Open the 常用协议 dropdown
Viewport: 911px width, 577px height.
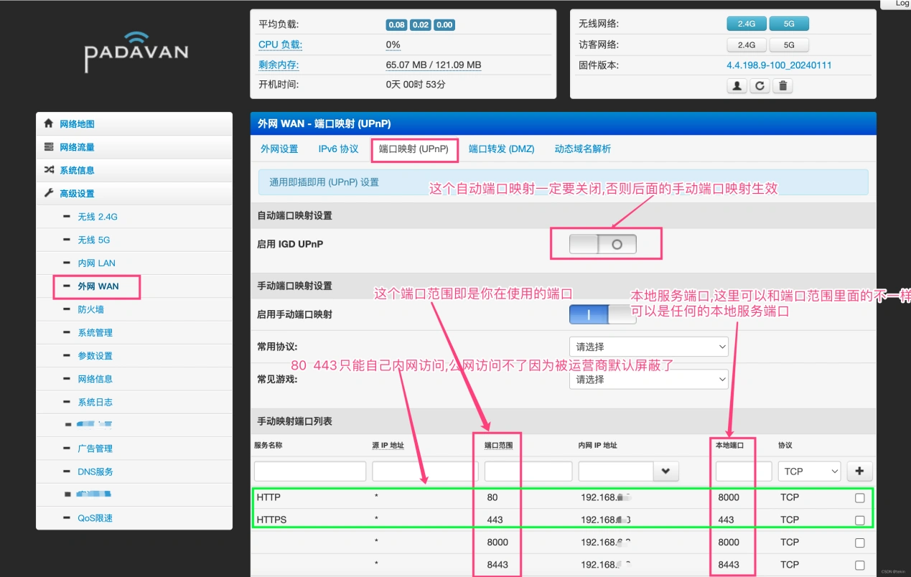pos(648,347)
